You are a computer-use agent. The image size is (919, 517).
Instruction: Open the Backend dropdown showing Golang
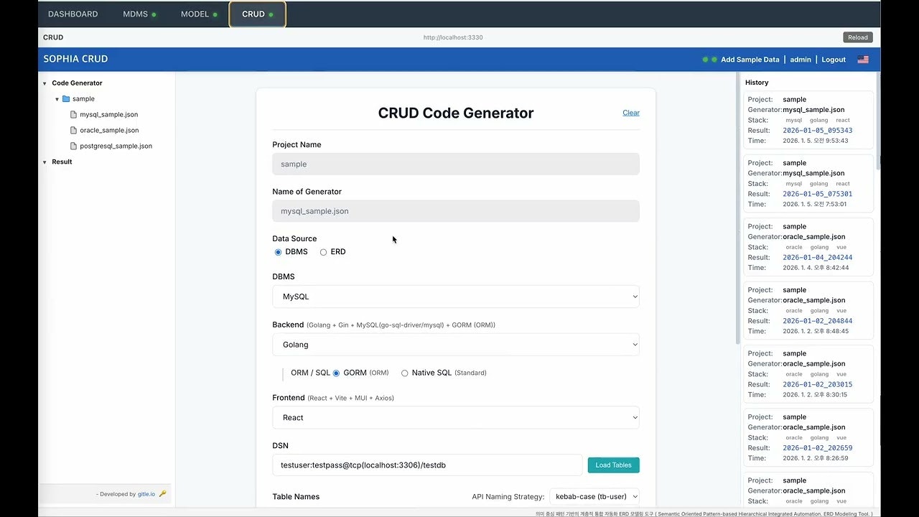[x=456, y=345]
